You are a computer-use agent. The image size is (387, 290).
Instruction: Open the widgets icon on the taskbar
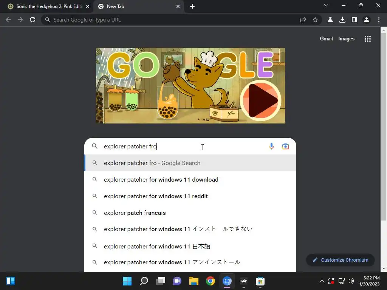click(11, 281)
